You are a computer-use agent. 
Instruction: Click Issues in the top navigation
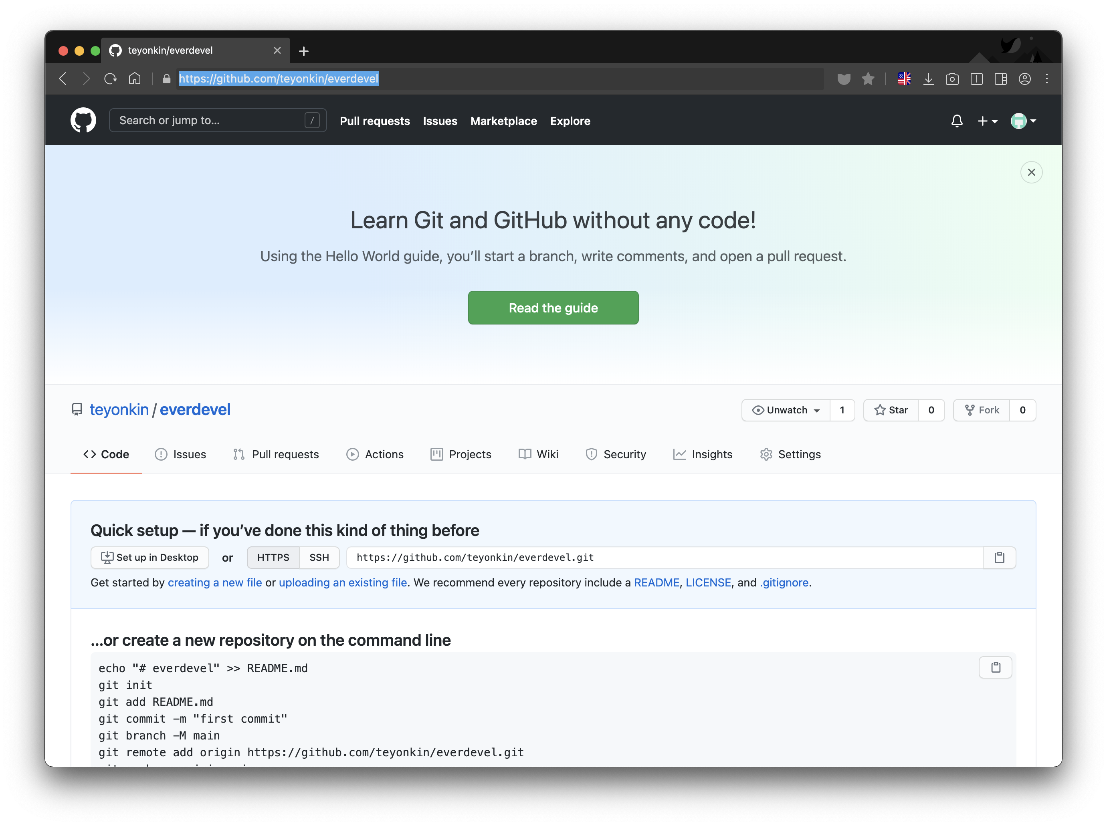pos(440,121)
